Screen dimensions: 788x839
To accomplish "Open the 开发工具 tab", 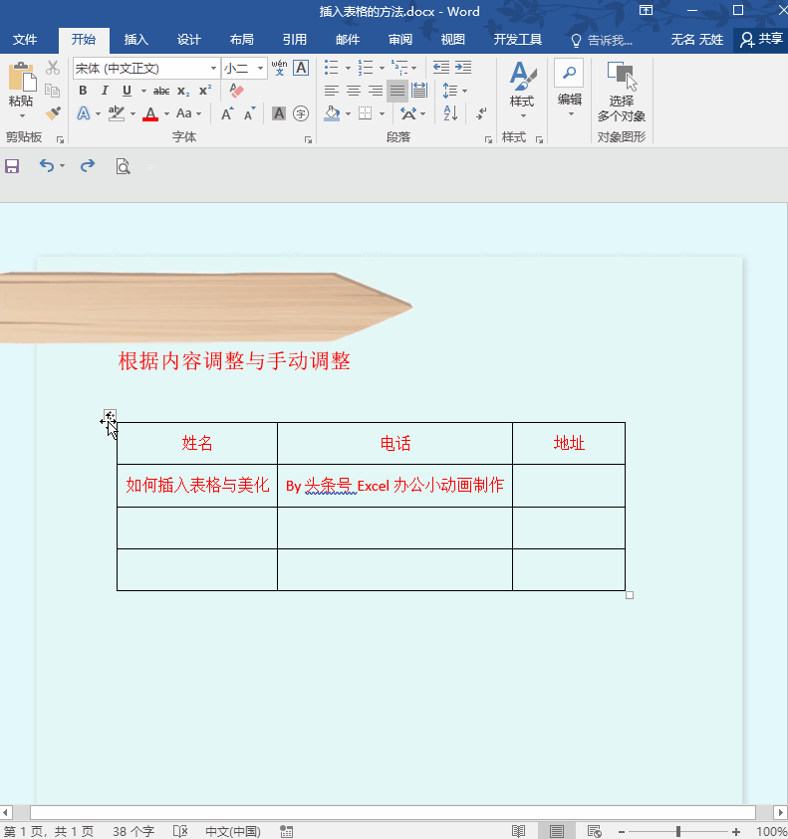I will tap(517, 40).
